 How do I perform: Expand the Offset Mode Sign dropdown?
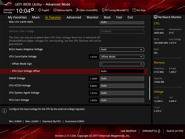tap(122, 64)
